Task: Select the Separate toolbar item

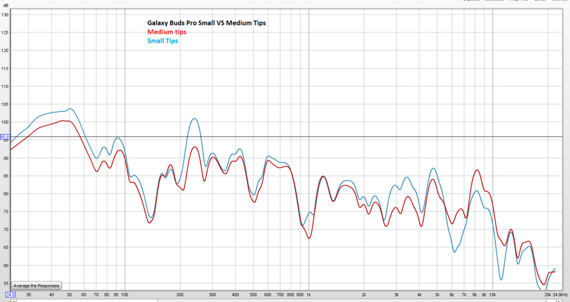Action: (x=471, y=1)
